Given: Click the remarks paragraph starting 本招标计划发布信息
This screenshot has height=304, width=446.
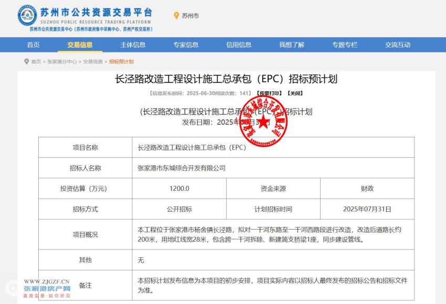Looking at the screenshot, I should coord(272,285).
